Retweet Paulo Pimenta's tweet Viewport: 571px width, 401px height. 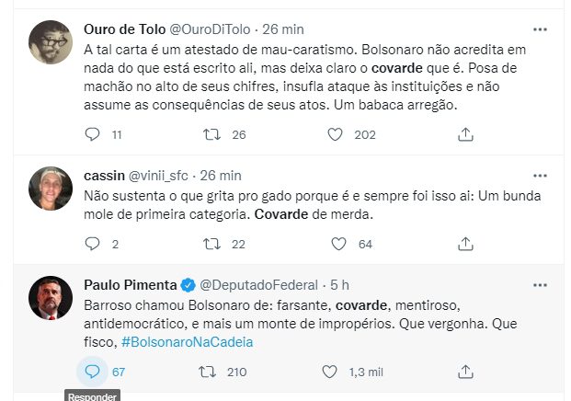coord(208,372)
